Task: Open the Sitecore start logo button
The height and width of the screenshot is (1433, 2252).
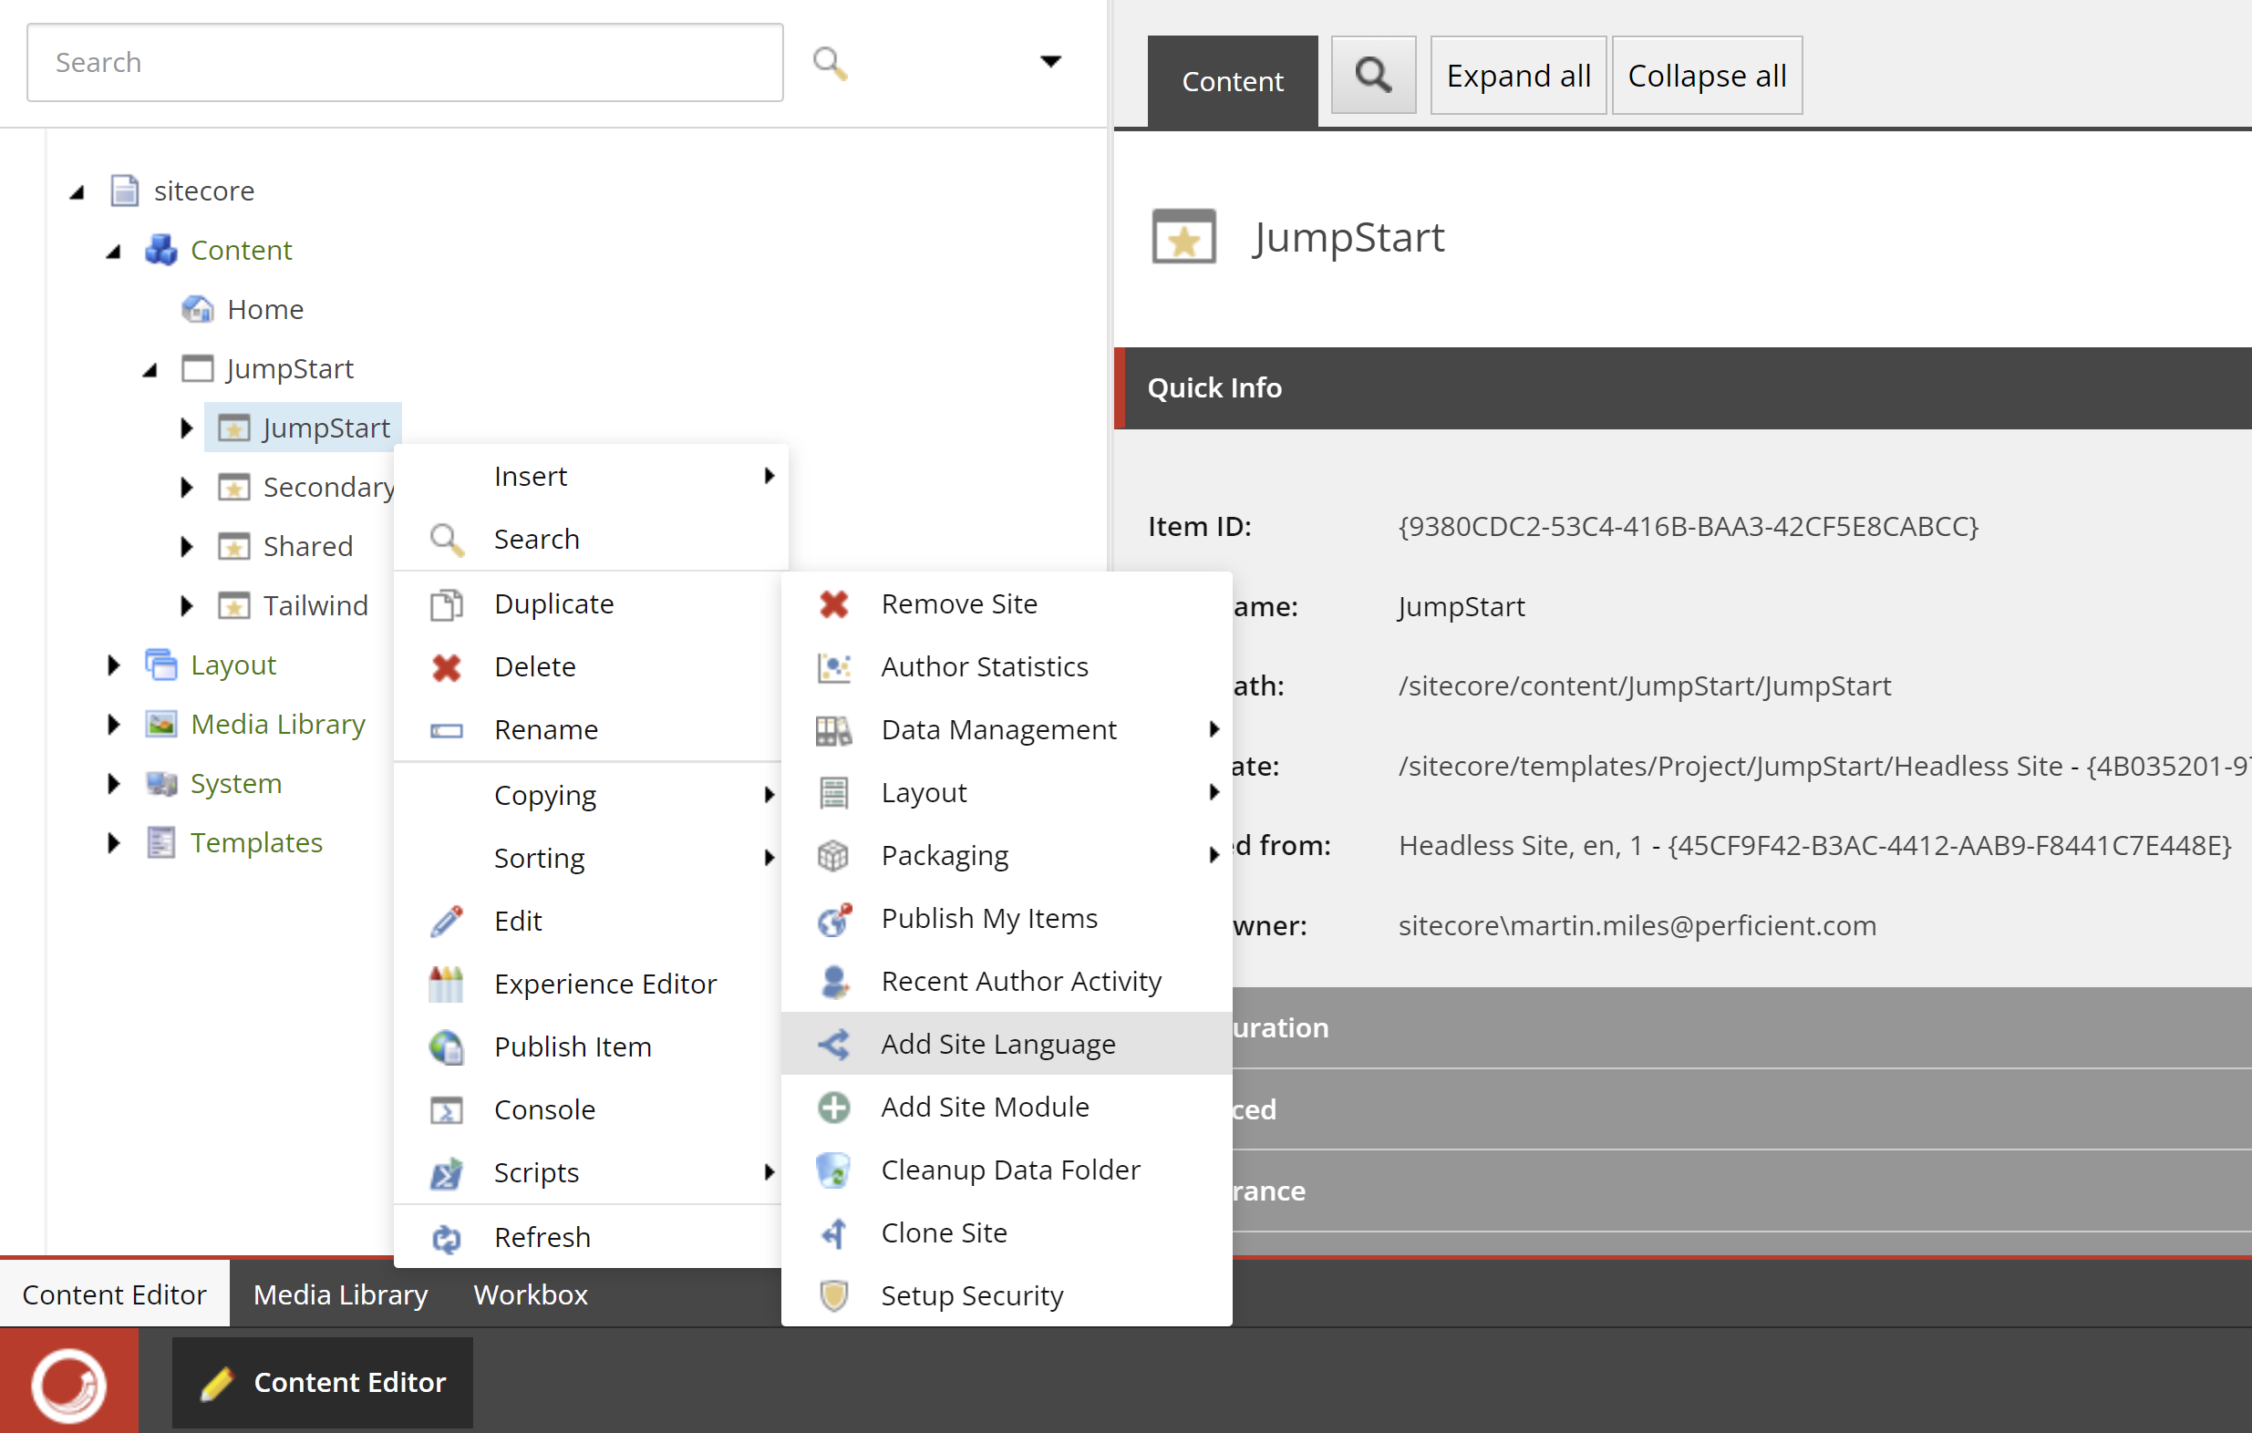Action: (68, 1383)
